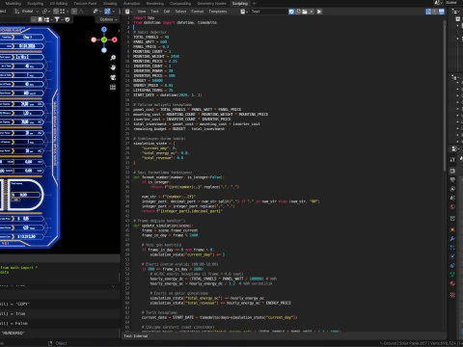Run the script with the play button

point(319,12)
